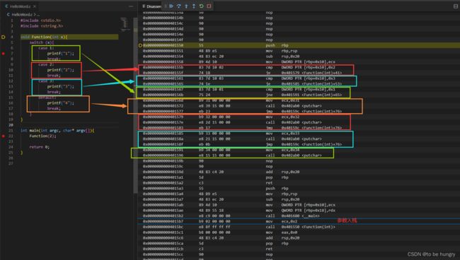Screen dimensions: 460x260
Task: Switch to the HelloWord.c tab
Action: pyautogui.click(x=21, y=6)
